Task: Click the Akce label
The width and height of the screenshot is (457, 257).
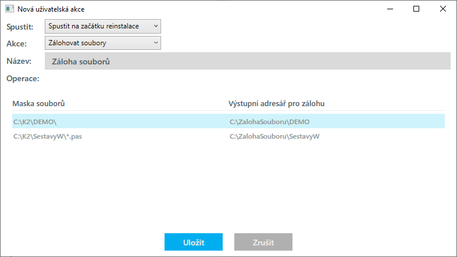Action: tap(16, 43)
